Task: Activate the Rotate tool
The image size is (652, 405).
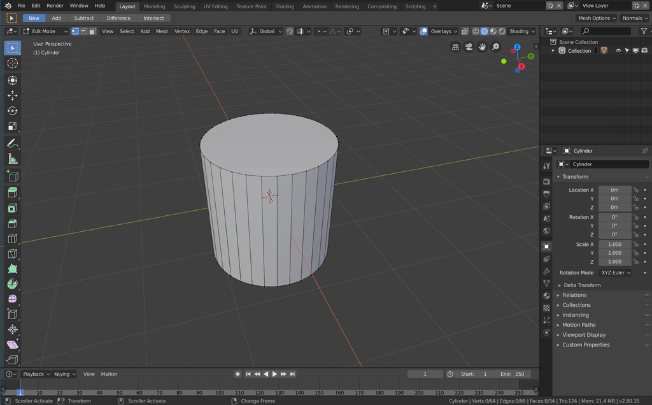Action: click(12, 111)
